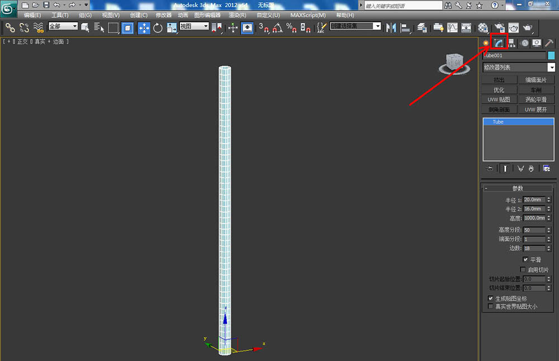Click the Edit Named Selection Sets icon
559x361 pixels.
point(321,28)
